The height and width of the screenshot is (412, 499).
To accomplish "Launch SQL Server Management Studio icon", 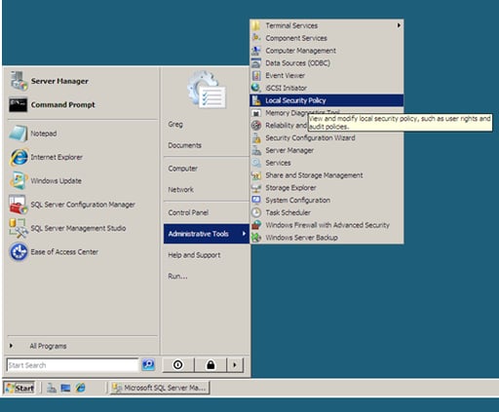I will pos(19,228).
